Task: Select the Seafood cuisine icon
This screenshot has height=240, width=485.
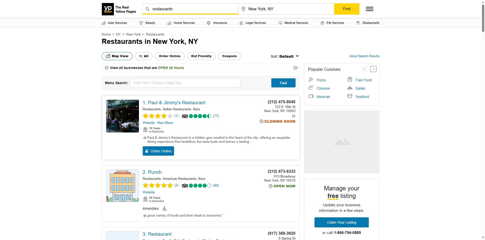Action: pyautogui.click(x=350, y=96)
